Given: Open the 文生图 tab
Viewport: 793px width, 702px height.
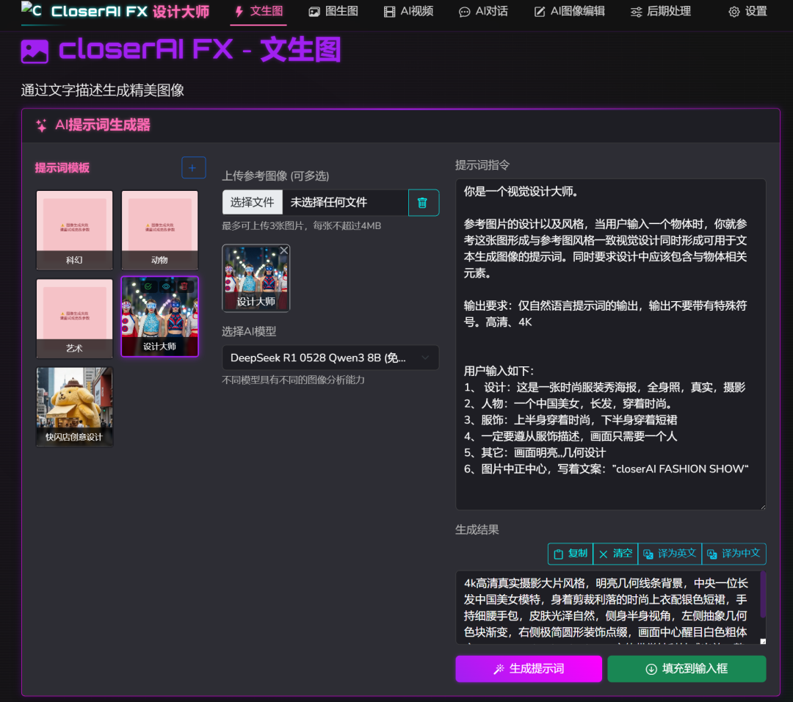Looking at the screenshot, I should click(258, 11).
